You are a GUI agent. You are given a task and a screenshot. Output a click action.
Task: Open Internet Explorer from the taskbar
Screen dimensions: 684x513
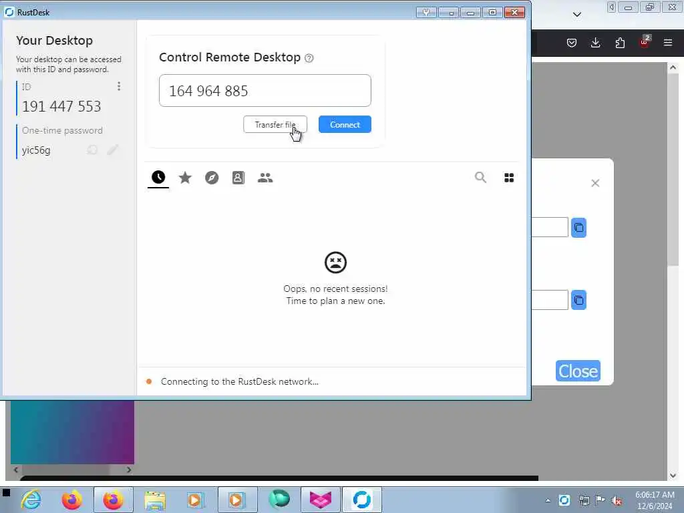(31, 500)
